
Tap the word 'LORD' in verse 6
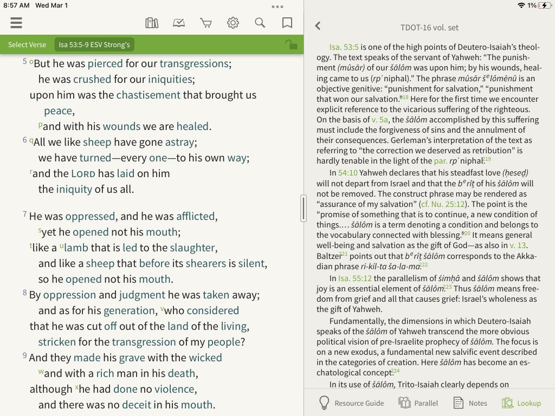83,174
